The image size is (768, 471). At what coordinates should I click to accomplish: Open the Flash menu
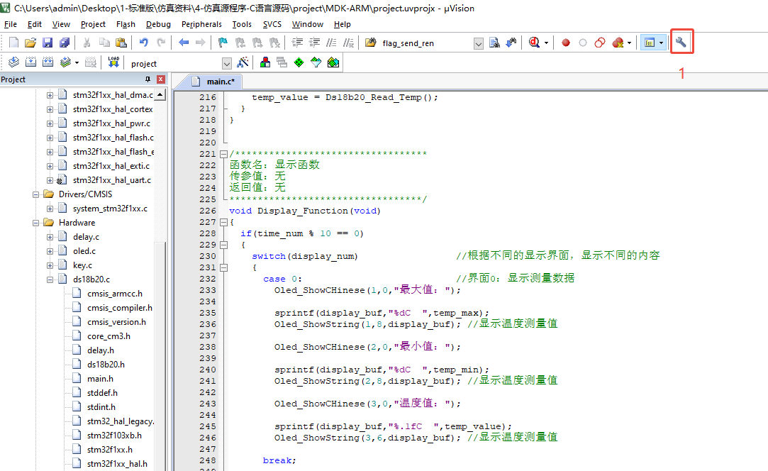click(x=126, y=24)
